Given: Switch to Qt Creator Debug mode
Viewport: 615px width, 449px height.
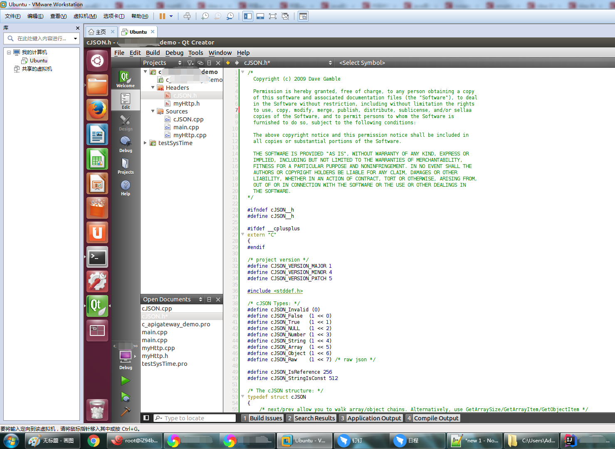Looking at the screenshot, I should tap(126, 144).
